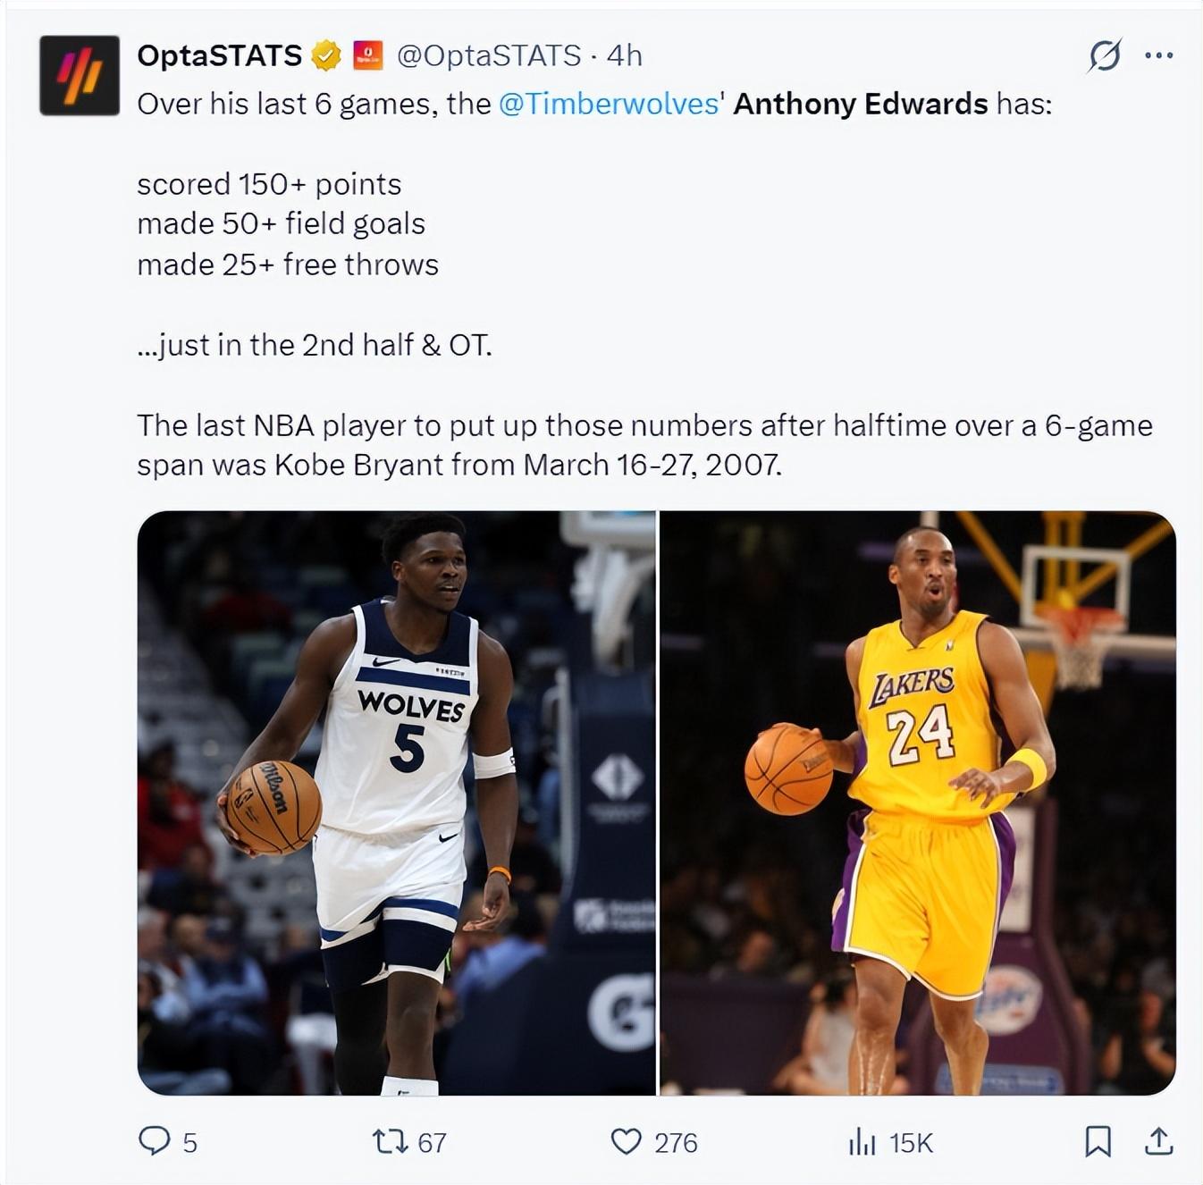Viewport: 1203px width, 1185px height.
Task: Open the share post icon
Action: pyautogui.click(x=1158, y=1141)
